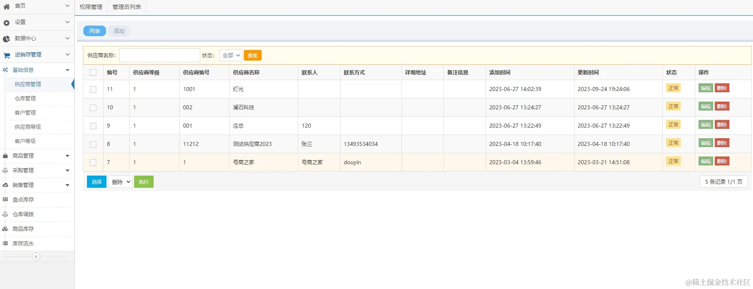Click the cogs icon beside 基础信息
The image size is (753, 289).
click(5, 70)
